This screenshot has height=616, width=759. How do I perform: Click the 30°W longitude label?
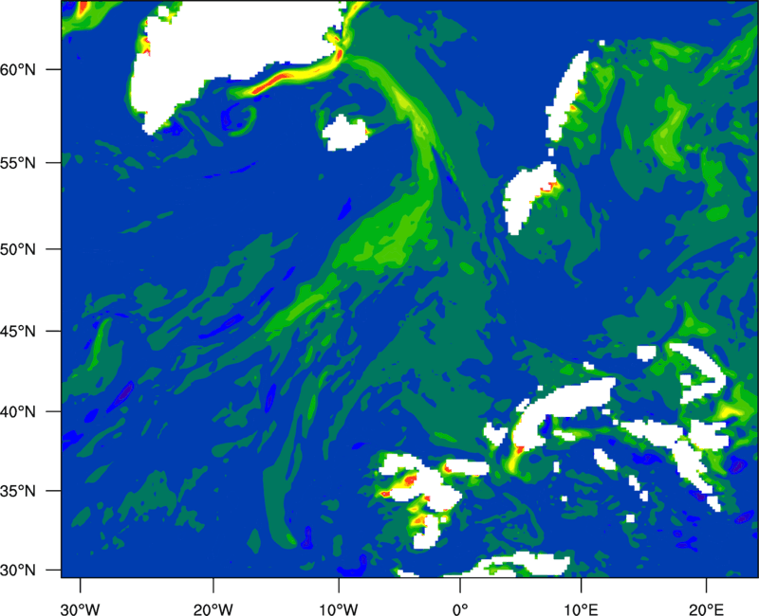pyautogui.click(x=81, y=609)
